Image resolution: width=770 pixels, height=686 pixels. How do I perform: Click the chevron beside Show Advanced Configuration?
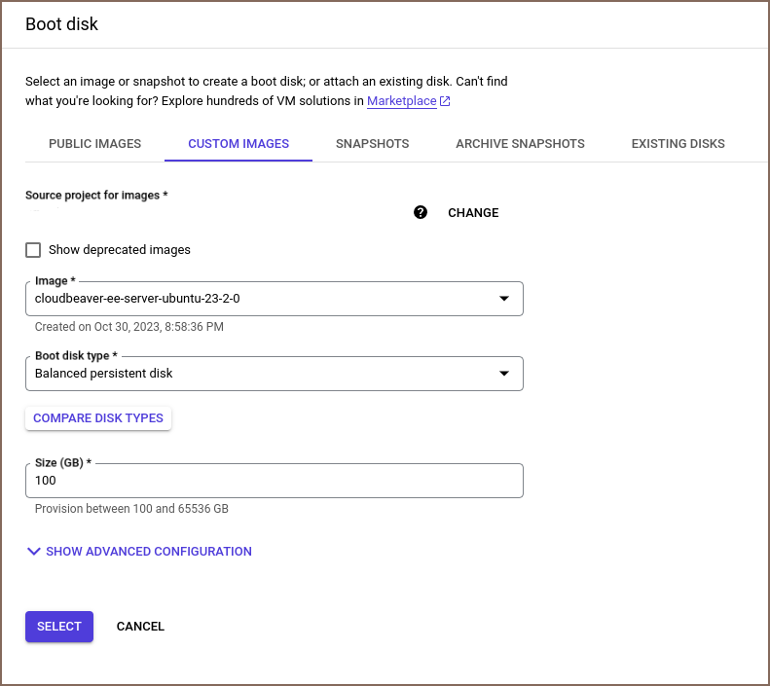pyautogui.click(x=34, y=552)
